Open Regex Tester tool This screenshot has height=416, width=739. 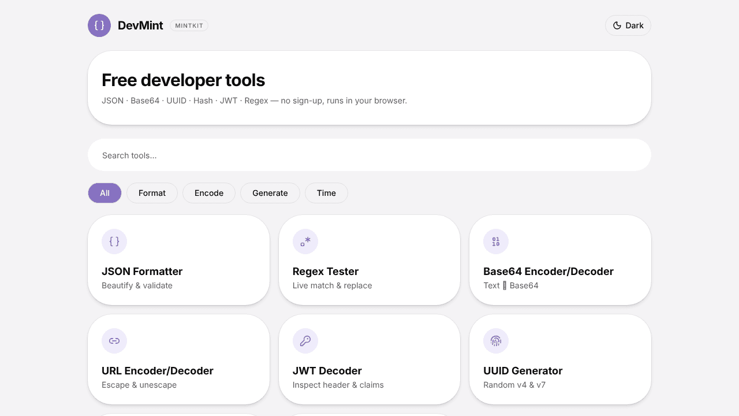[369, 260]
